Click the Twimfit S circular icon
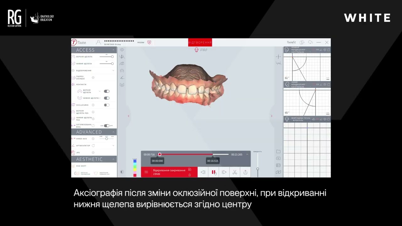Screen dimensions: 402x226 click(302, 42)
